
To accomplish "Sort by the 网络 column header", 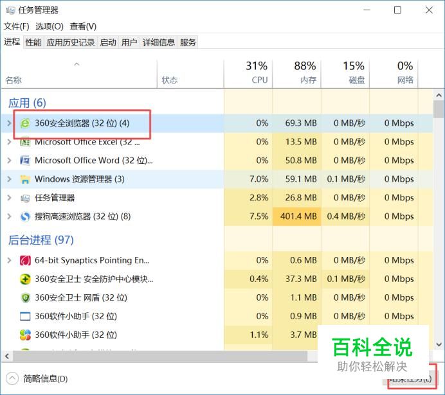I will pos(394,75).
